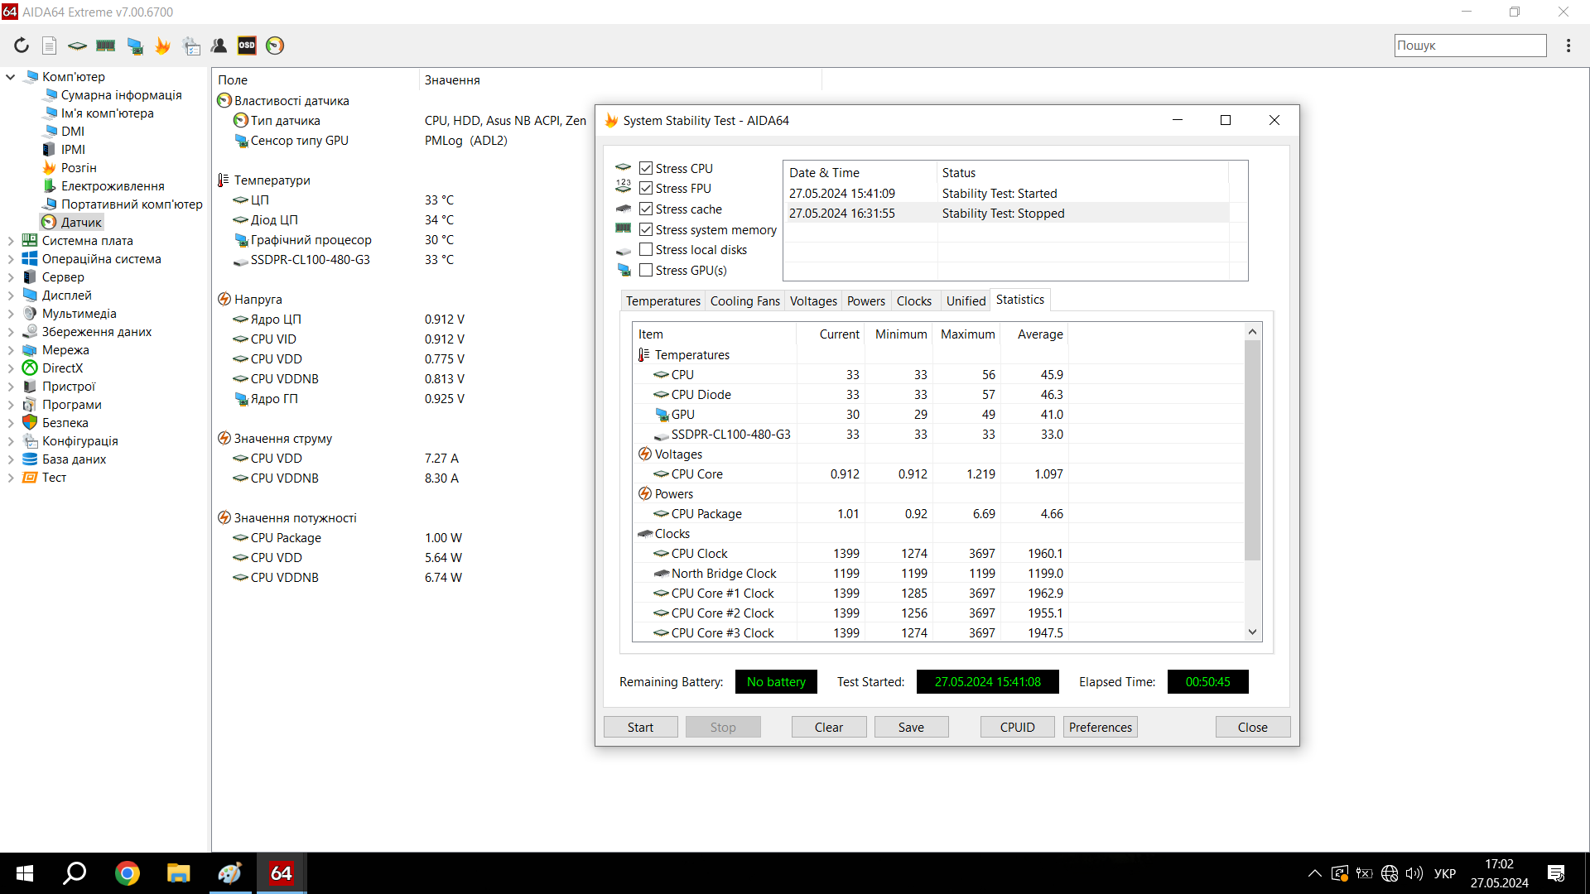Switch to the Cooling Fans tab

[x=744, y=300]
